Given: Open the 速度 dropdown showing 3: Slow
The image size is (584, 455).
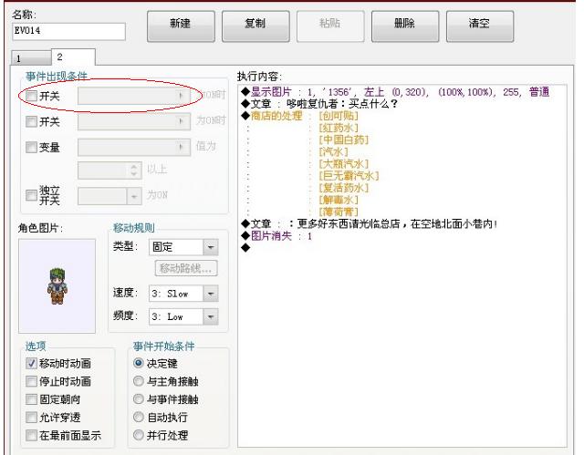Looking at the screenshot, I should pos(183,294).
